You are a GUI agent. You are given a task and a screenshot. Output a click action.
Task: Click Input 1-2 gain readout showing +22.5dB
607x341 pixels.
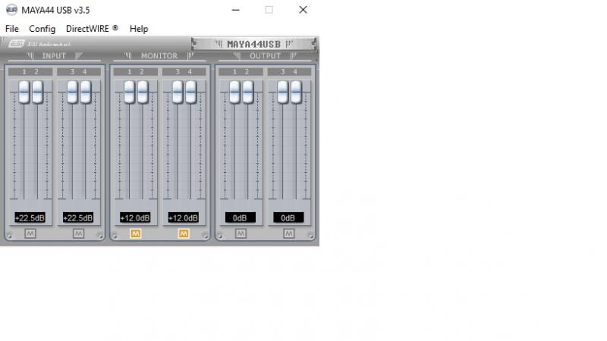pyautogui.click(x=30, y=217)
